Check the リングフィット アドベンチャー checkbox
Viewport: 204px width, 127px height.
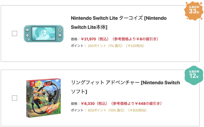[15, 98]
